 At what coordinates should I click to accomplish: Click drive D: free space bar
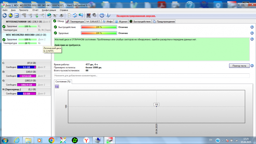point(27,76)
